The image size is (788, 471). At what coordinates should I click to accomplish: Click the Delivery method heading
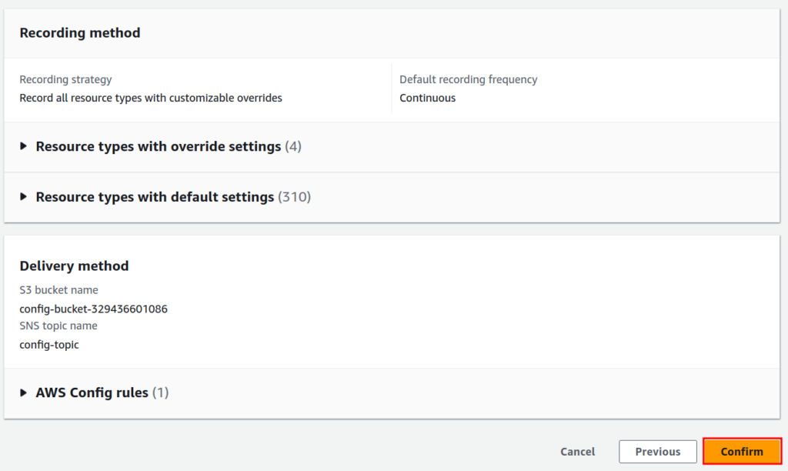click(x=74, y=266)
